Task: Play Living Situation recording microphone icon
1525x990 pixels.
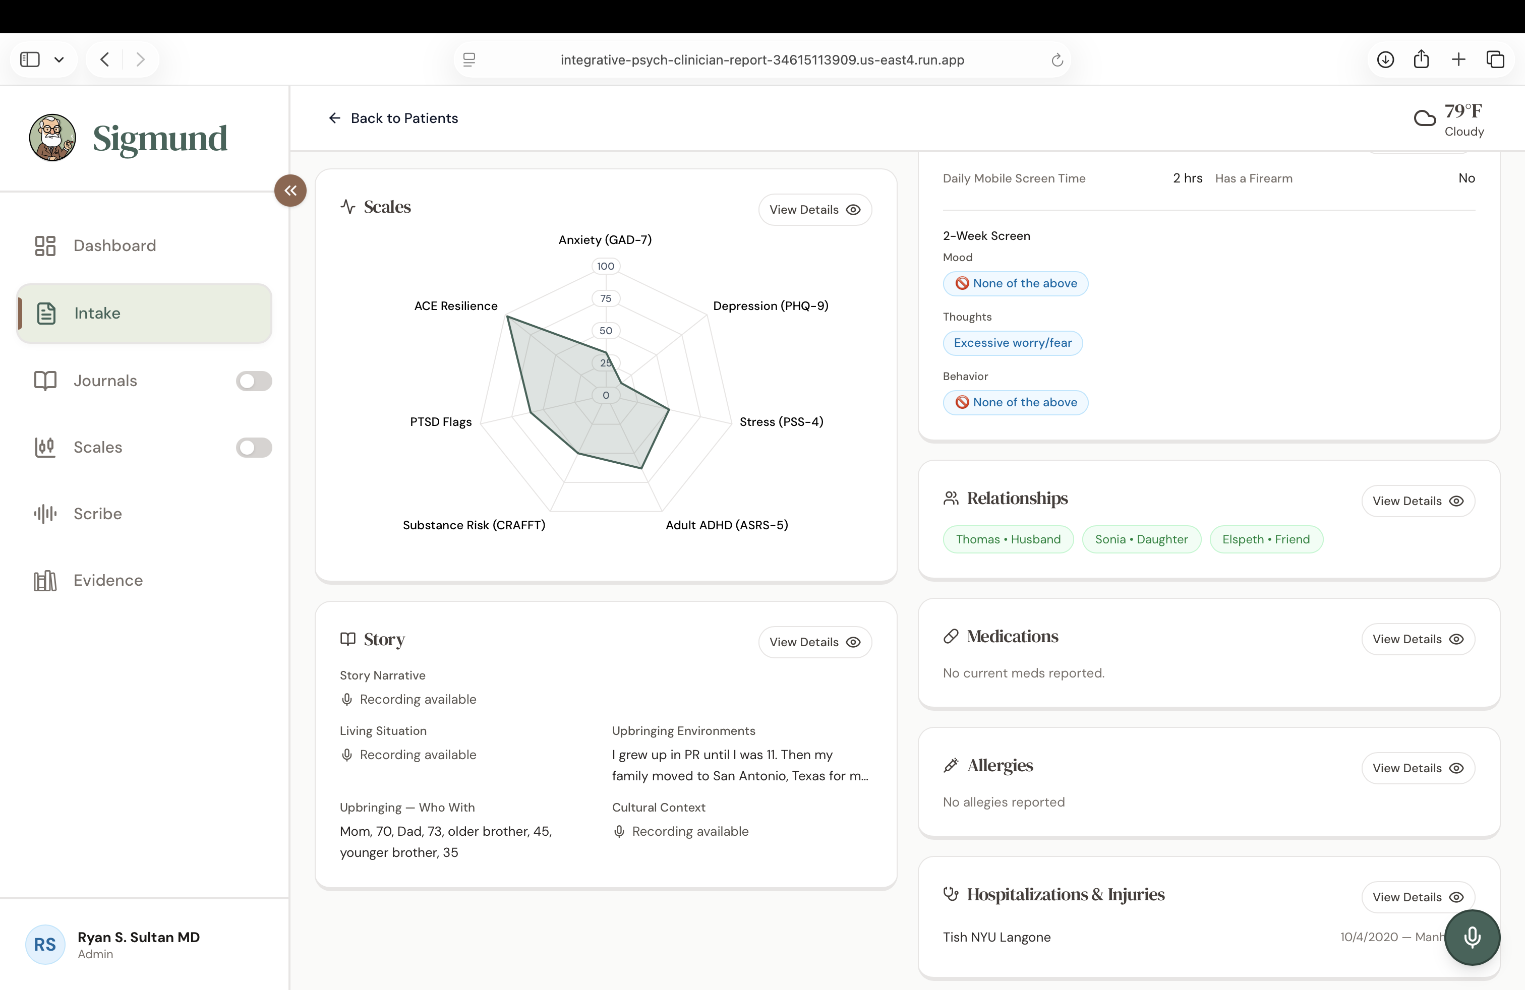Action: click(x=346, y=755)
